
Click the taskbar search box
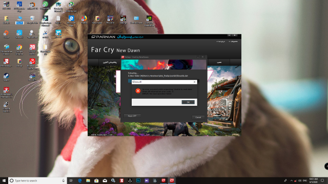click(37, 180)
